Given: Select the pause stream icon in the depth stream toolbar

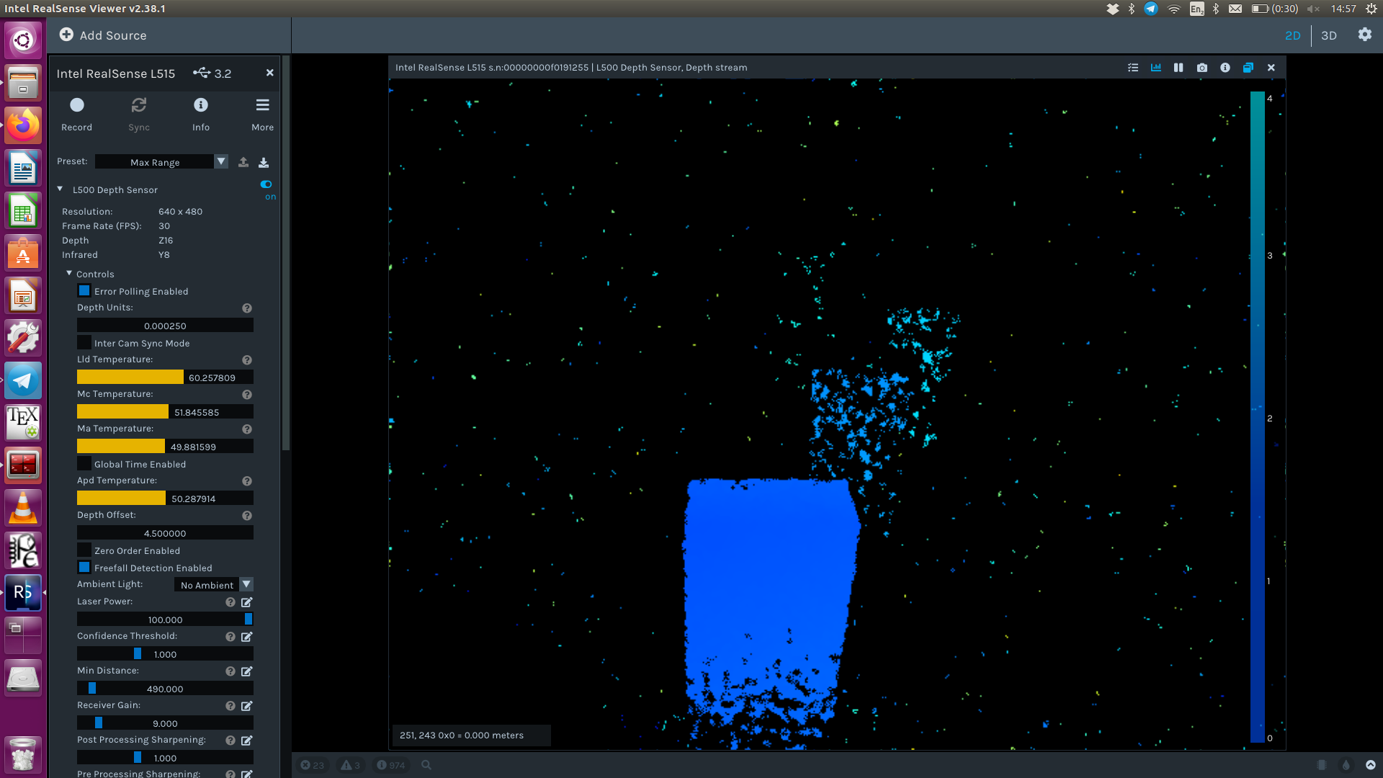Looking at the screenshot, I should pos(1178,67).
